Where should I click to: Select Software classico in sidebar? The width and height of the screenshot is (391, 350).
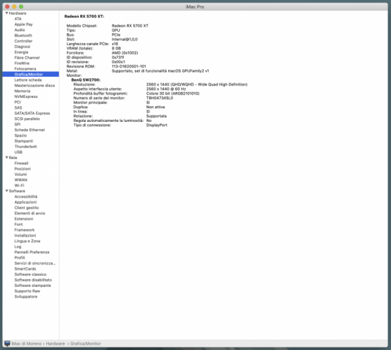tap(30, 274)
